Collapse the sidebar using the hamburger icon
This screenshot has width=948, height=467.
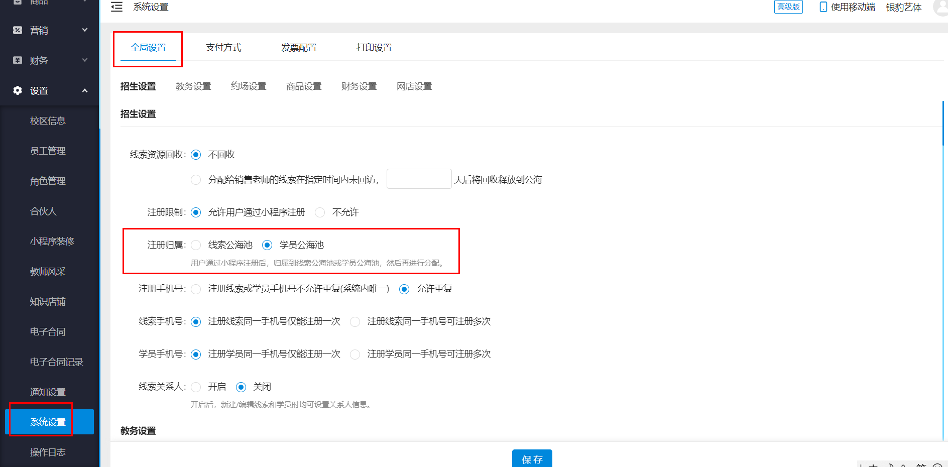[116, 7]
